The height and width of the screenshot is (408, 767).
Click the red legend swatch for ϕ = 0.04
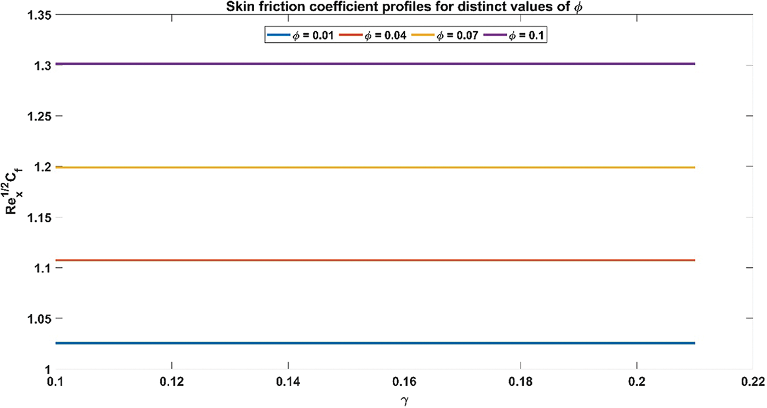pyautogui.click(x=352, y=36)
